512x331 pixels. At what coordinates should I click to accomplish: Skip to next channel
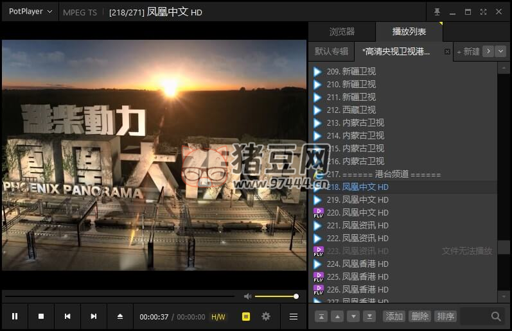[94, 316]
